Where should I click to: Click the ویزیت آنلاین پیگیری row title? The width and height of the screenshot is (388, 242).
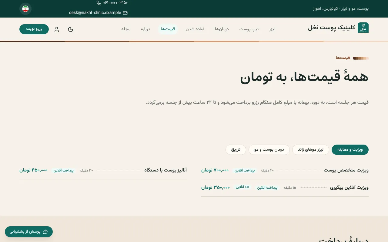click(x=349, y=188)
